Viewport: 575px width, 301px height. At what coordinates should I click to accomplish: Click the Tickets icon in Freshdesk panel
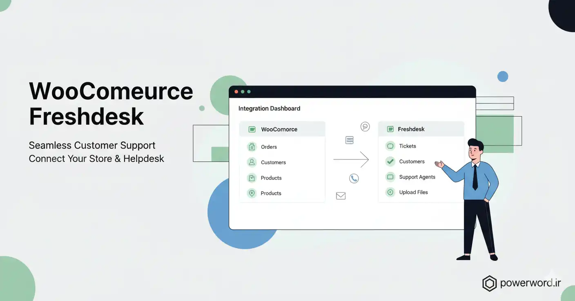click(x=390, y=146)
